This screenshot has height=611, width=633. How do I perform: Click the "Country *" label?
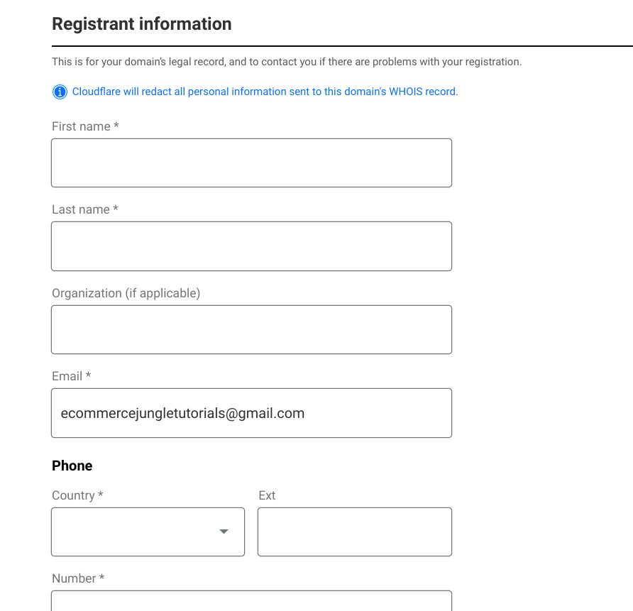tap(77, 495)
